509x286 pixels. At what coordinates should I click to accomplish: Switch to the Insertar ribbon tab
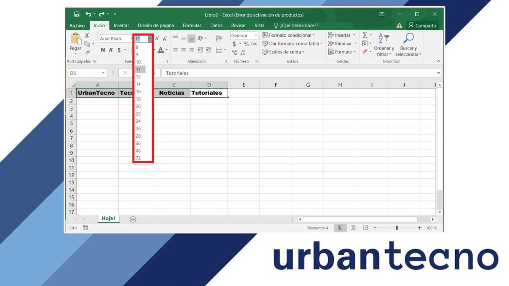pos(121,25)
